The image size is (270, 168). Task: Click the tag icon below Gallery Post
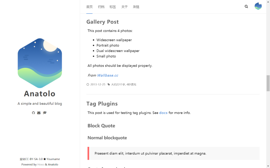click(109, 85)
